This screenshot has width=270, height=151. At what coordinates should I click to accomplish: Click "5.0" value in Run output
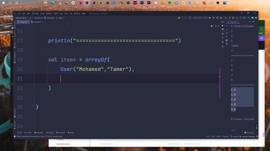coord(233,109)
